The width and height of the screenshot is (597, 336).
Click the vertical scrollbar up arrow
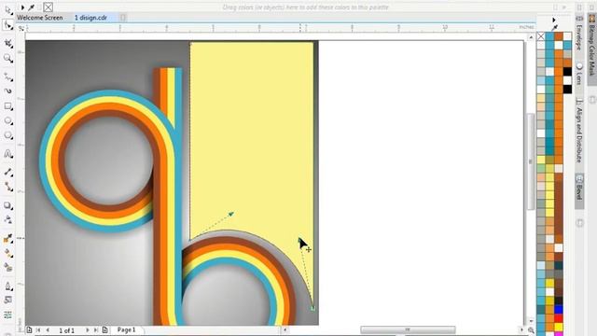coord(531,37)
